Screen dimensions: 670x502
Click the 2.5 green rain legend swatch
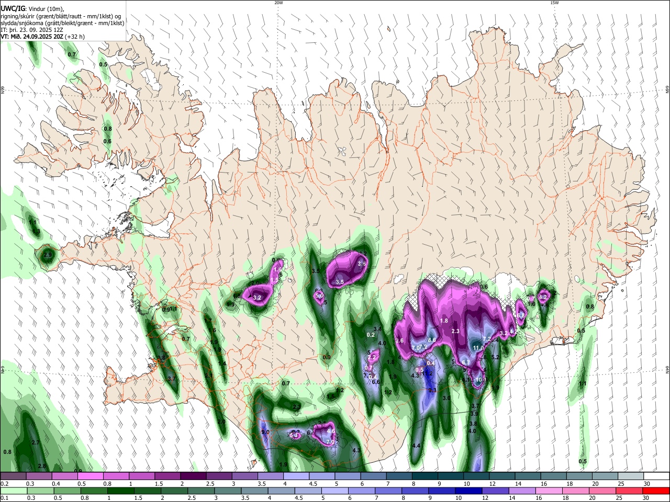pyautogui.click(x=201, y=490)
